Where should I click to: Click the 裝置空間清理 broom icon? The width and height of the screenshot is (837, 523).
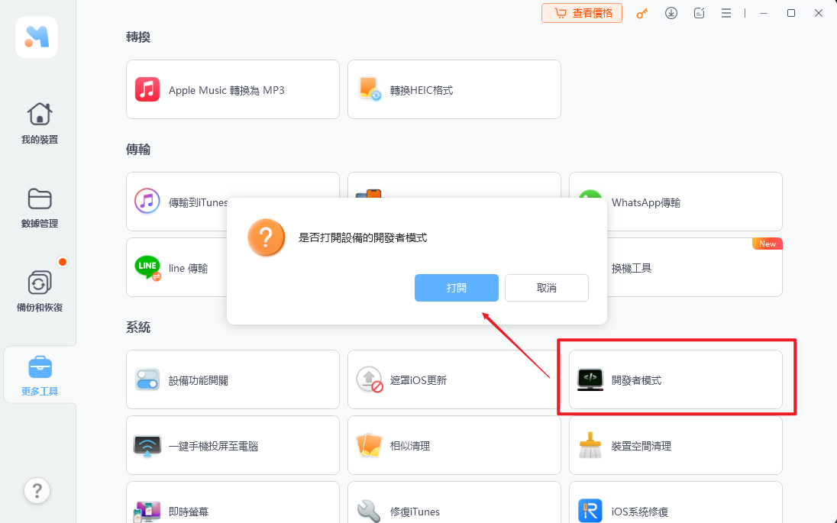(590, 445)
